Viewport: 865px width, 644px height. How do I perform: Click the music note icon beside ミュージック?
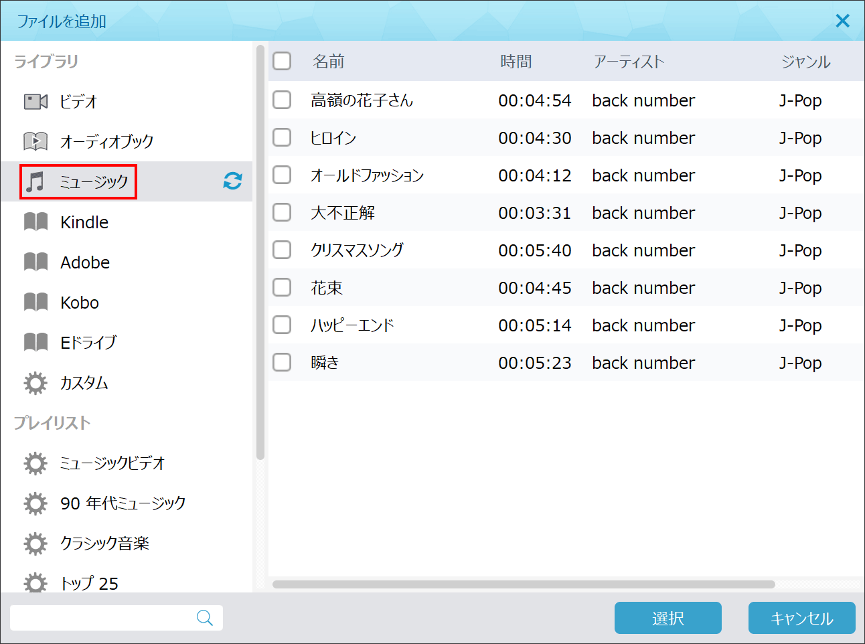click(35, 181)
